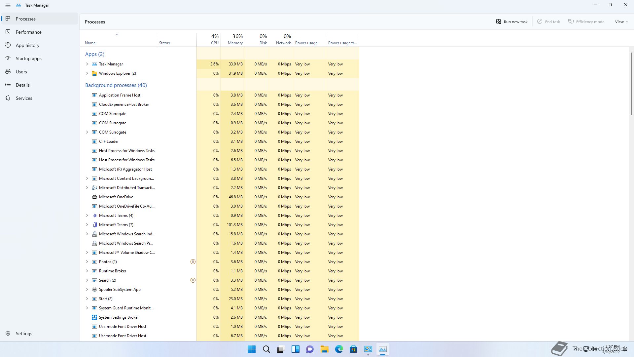Screen dimensions: 634x357
Task: Open the taskbar clock showing 2:57 PM
Action: click(611, 349)
